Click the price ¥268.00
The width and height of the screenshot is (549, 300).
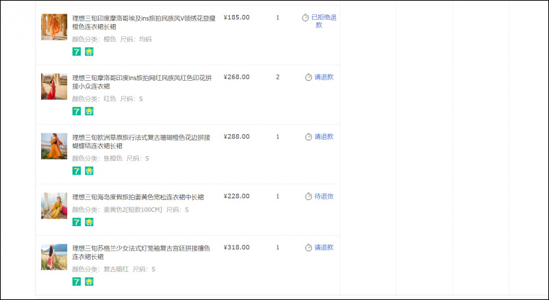coord(236,77)
